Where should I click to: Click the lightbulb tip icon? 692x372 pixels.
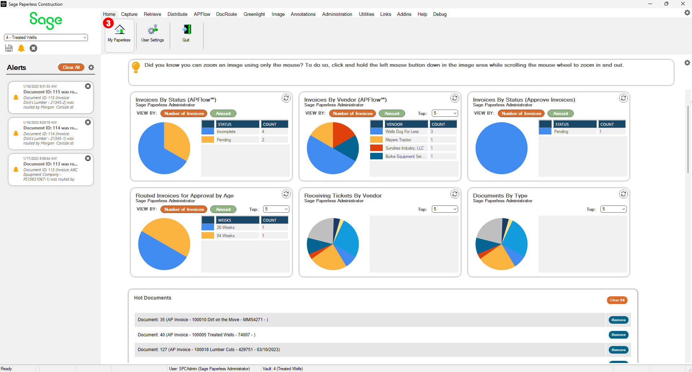pos(136,67)
